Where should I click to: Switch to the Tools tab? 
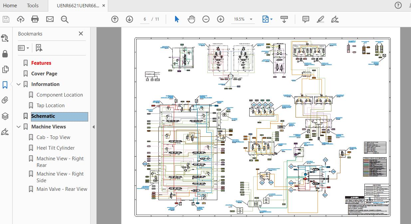coord(33,5)
